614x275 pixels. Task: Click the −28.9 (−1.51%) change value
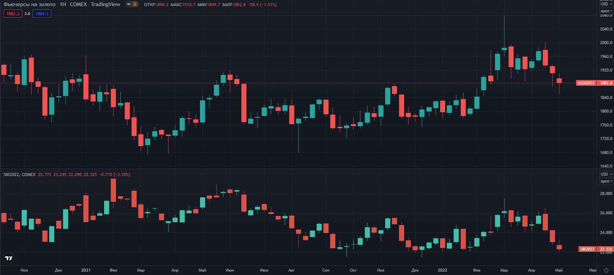[262, 5]
